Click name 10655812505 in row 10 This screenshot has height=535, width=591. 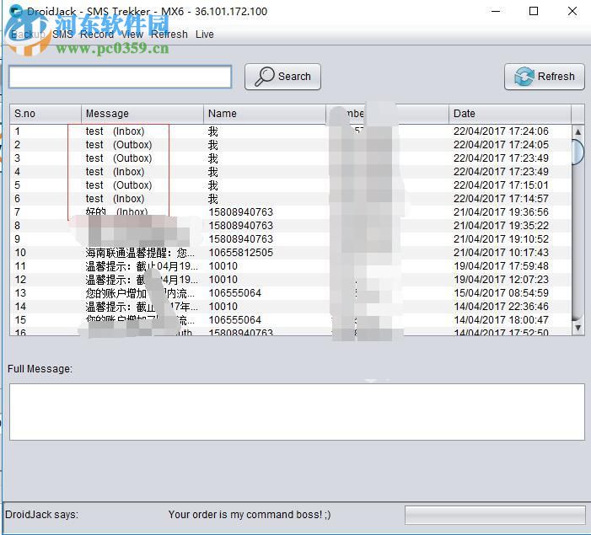(241, 253)
